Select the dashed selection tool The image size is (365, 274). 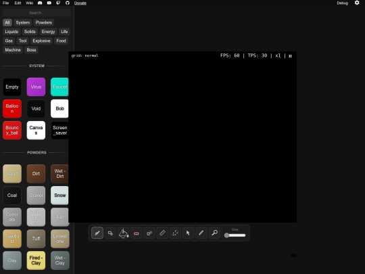(175, 233)
